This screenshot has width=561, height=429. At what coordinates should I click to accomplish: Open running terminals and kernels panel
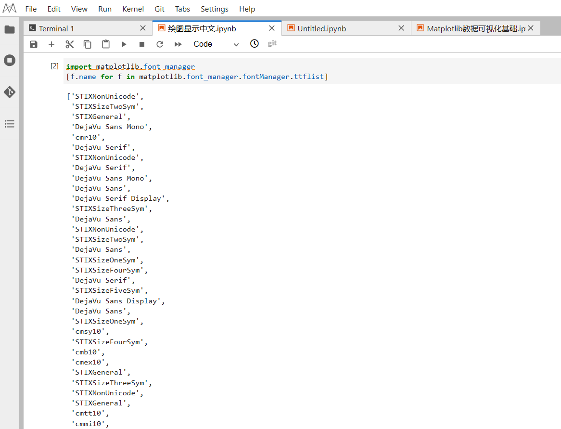click(x=10, y=60)
